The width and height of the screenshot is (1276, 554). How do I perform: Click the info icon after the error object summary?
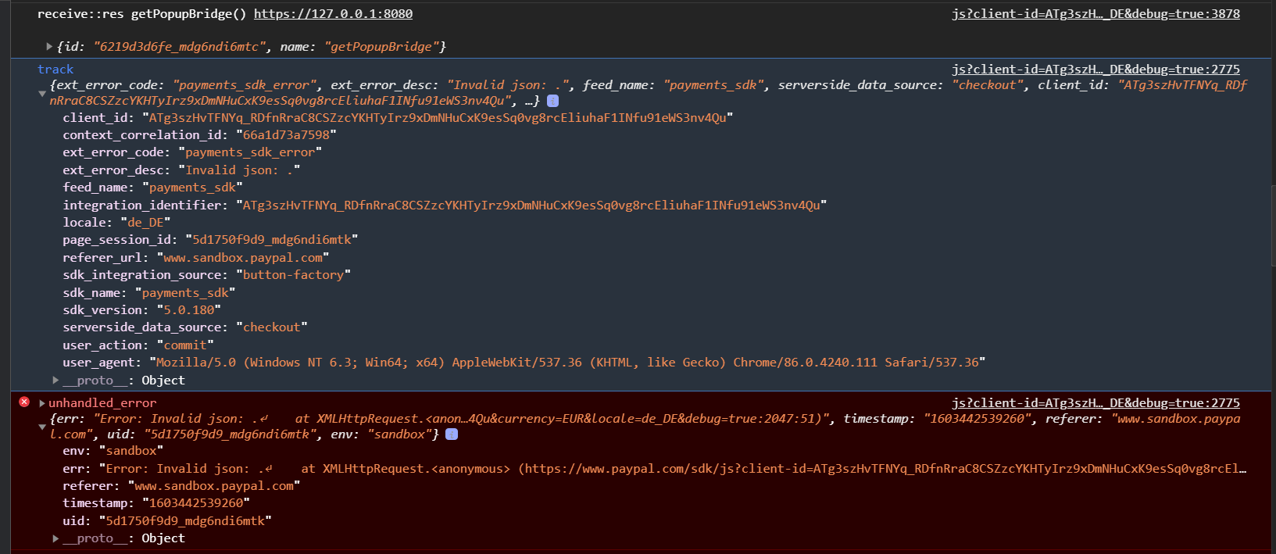(452, 434)
